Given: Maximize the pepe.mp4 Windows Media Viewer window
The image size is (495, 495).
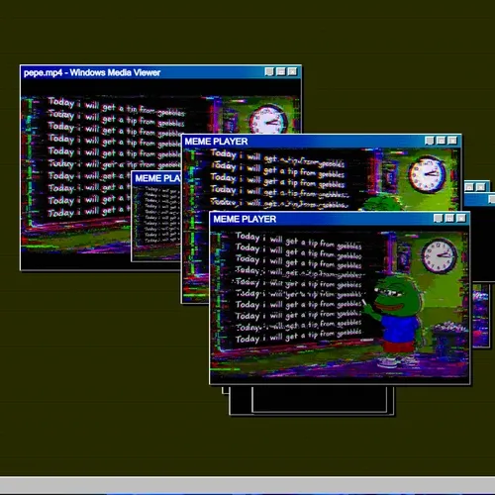Looking at the screenshot, I should [281, 71].
